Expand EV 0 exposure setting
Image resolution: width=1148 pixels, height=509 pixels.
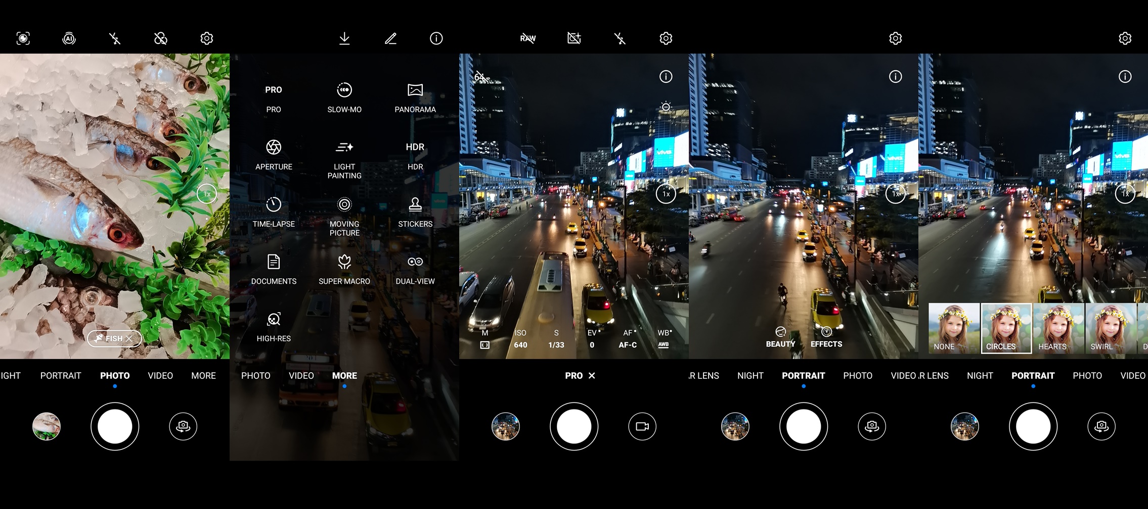[592, 339]
